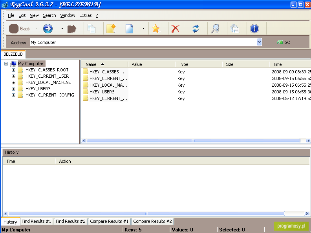
Task: Expand HKEY_CURRENT_CONFIG tree node
Action: click(13, 95)
